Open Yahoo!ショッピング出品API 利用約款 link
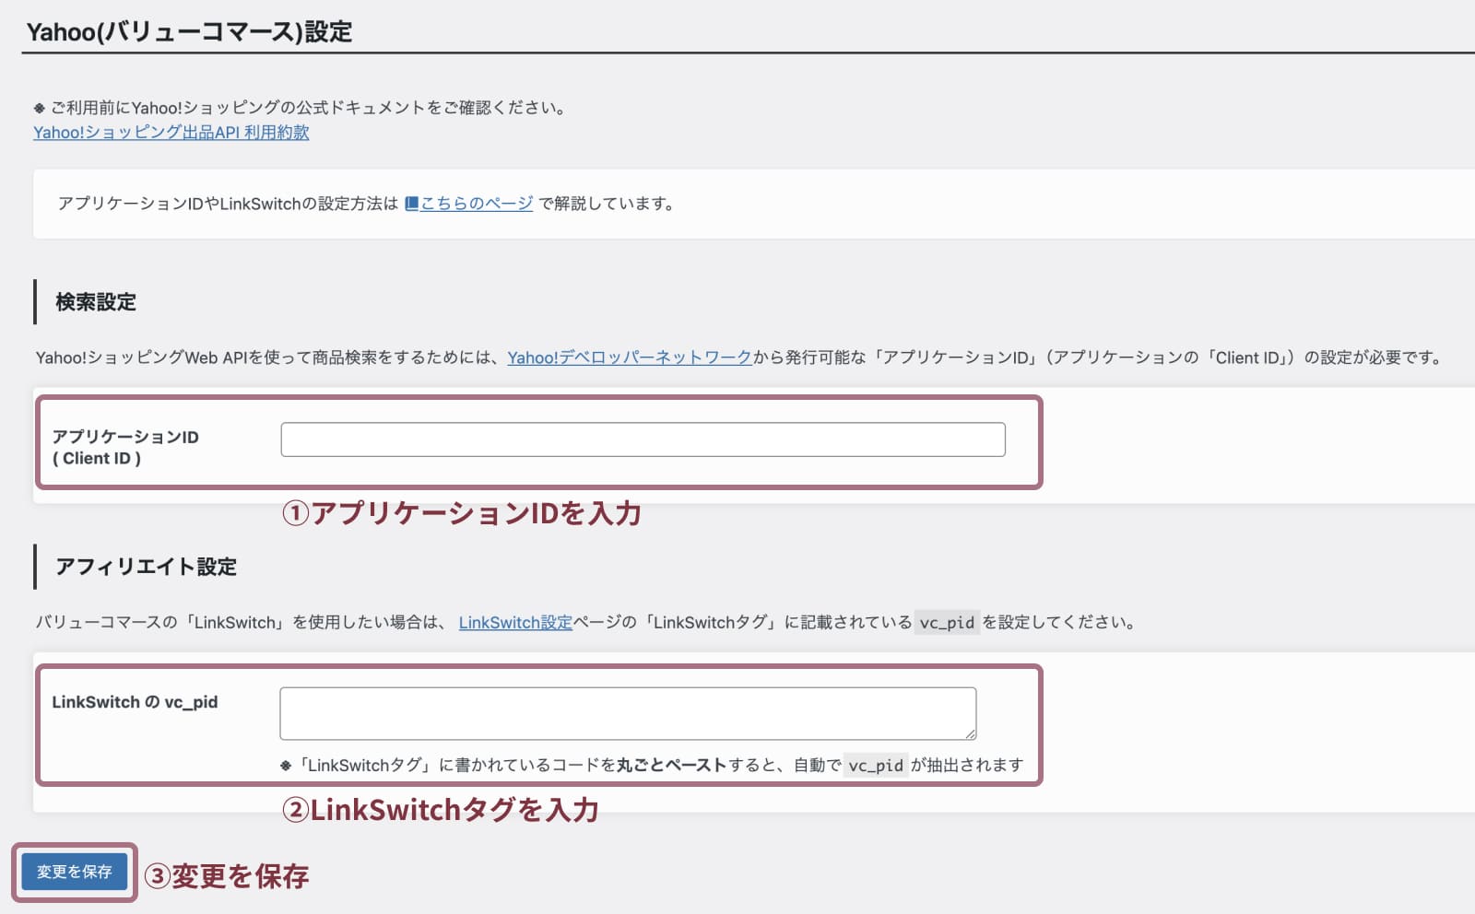The height and width of the screenshot is (914, 1475). (171, 132)
